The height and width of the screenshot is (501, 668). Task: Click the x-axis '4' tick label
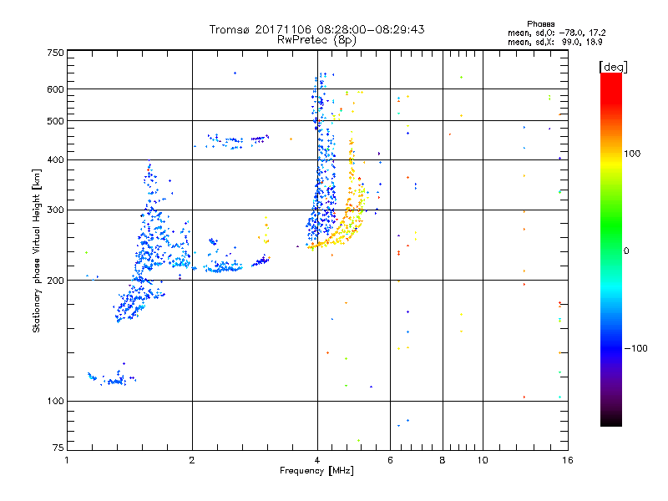(x=317, y=460)
